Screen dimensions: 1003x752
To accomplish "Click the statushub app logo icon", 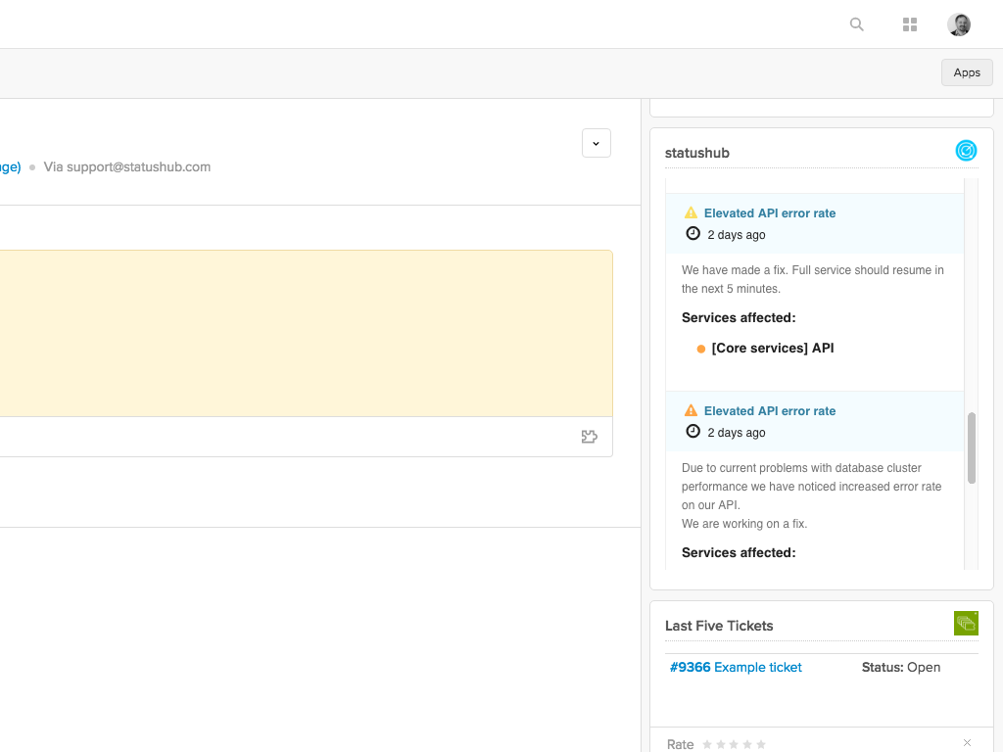I will tap(966, 151).
